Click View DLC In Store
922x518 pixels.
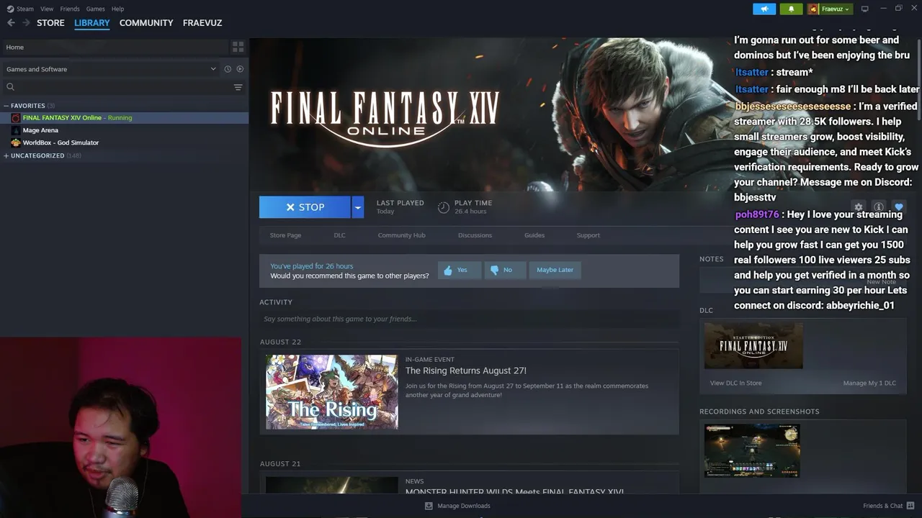coord(735,383)
